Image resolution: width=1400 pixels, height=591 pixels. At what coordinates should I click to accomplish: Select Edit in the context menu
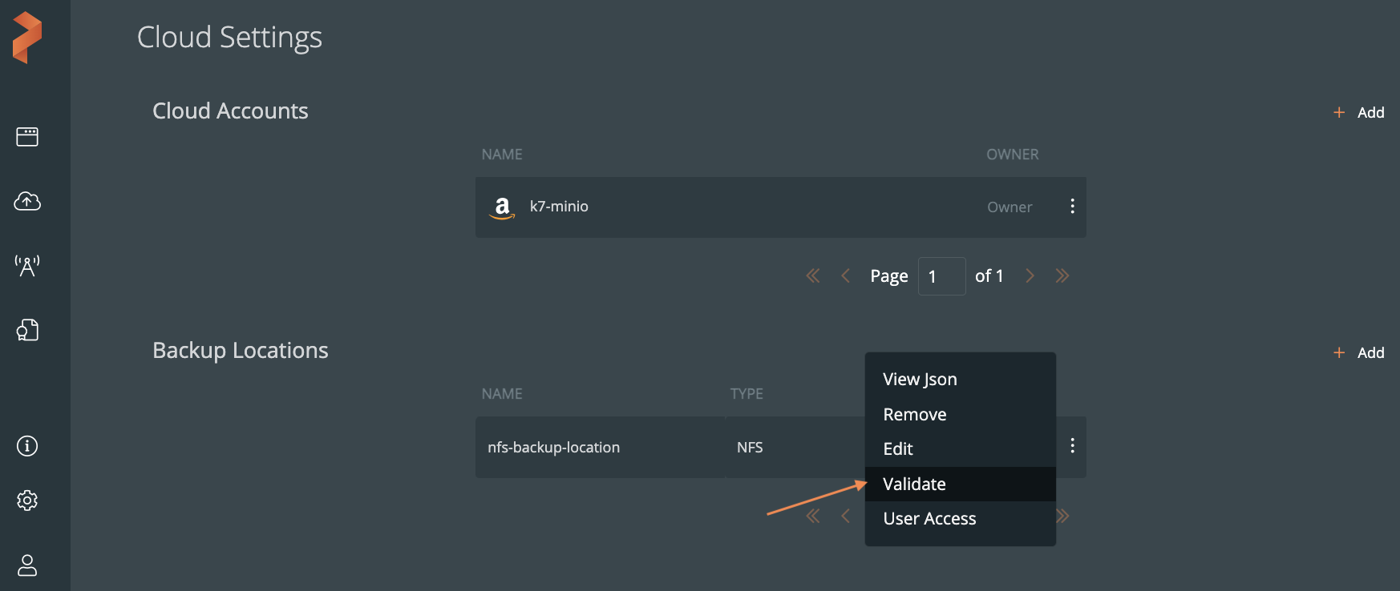[898, 449]
